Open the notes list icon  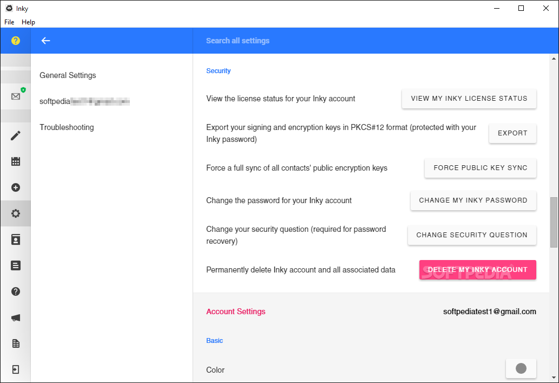(16, 265)
